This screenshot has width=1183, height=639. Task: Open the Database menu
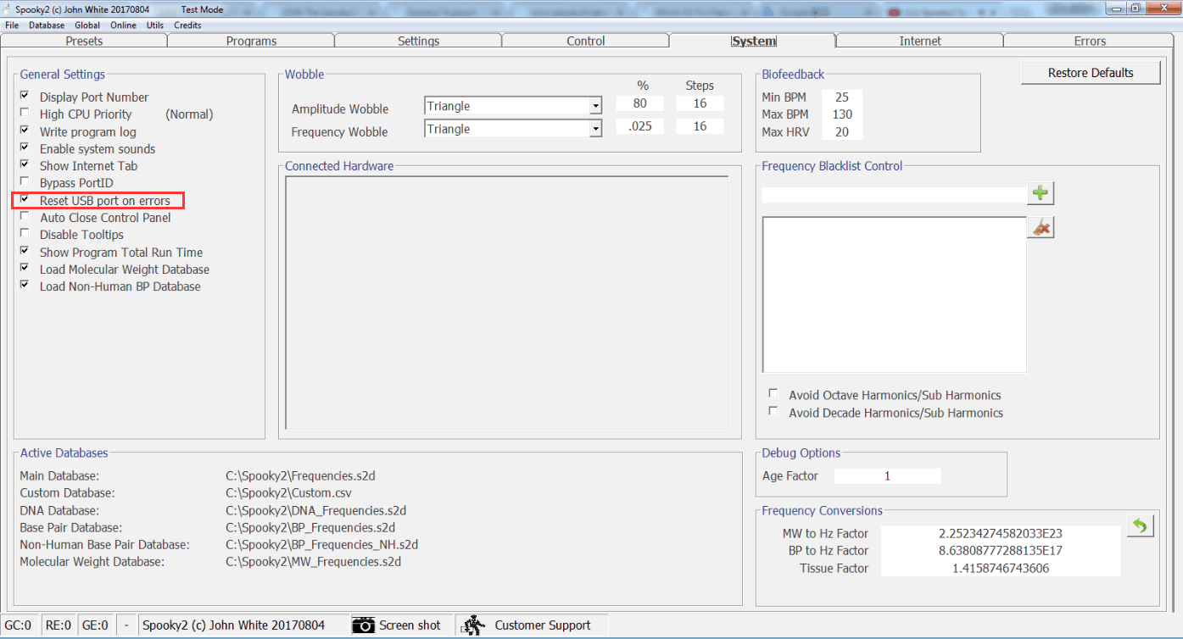point(47,25)
